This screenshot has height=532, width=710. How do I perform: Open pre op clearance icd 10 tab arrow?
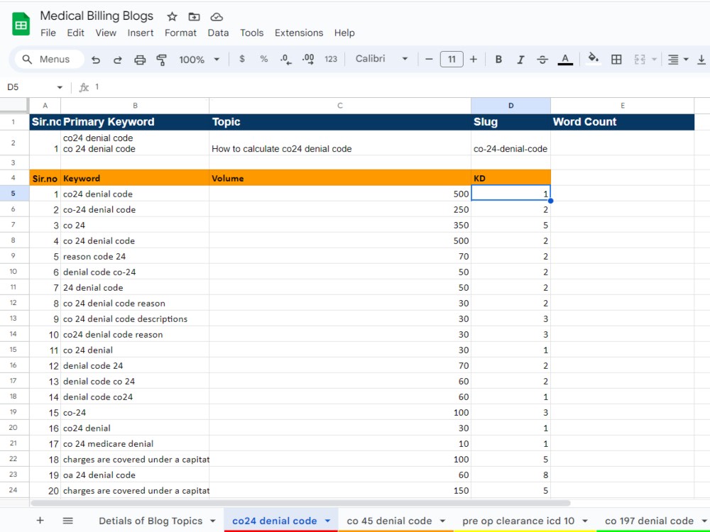click(x=585, y=521)
